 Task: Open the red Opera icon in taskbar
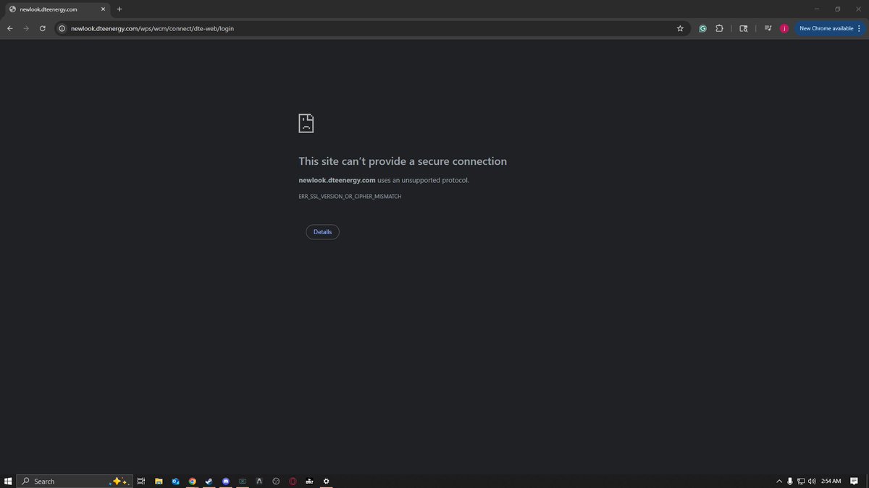(x=293, y=481)
